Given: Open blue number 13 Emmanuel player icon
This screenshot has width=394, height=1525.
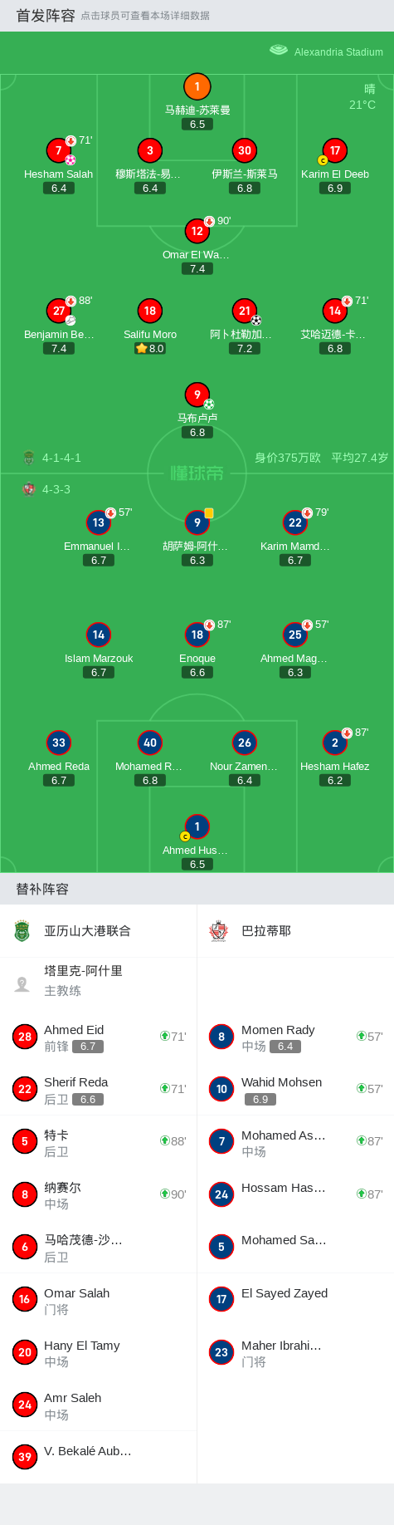Looking at the screenshot, I should [99, 522].
